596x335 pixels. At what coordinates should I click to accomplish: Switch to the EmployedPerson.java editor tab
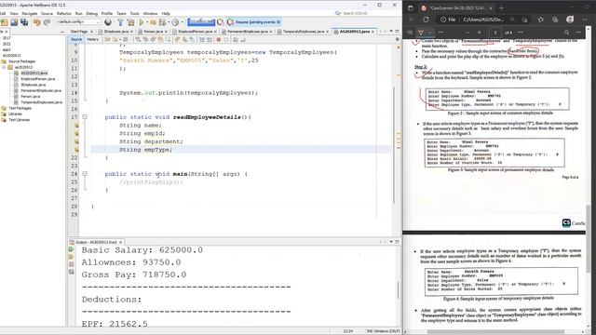[x=195, y=32]
